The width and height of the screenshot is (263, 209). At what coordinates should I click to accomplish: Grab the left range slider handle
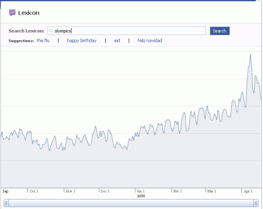pyautogui.click(x=6, y=203)
